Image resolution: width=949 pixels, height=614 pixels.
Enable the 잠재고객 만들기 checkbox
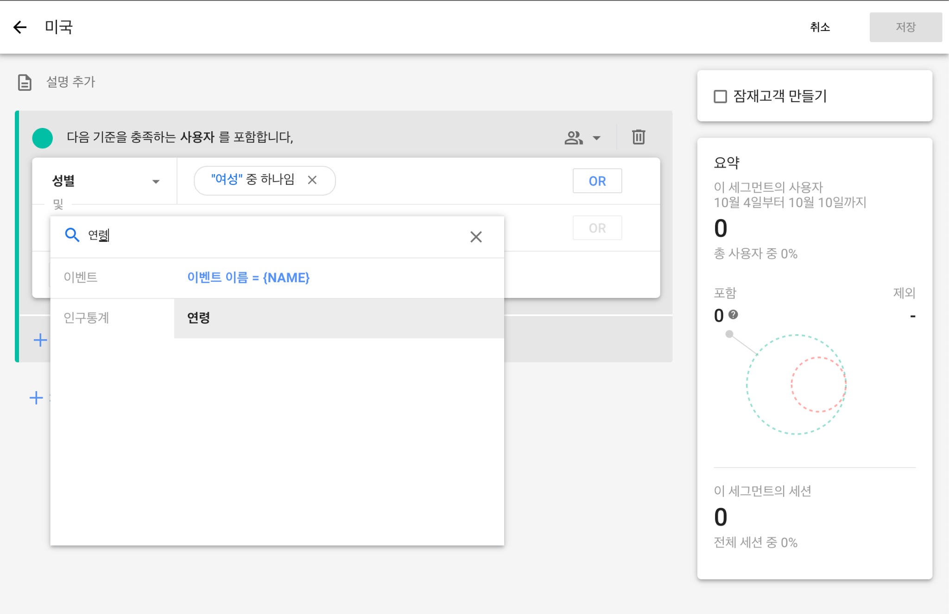coord(720,96)
